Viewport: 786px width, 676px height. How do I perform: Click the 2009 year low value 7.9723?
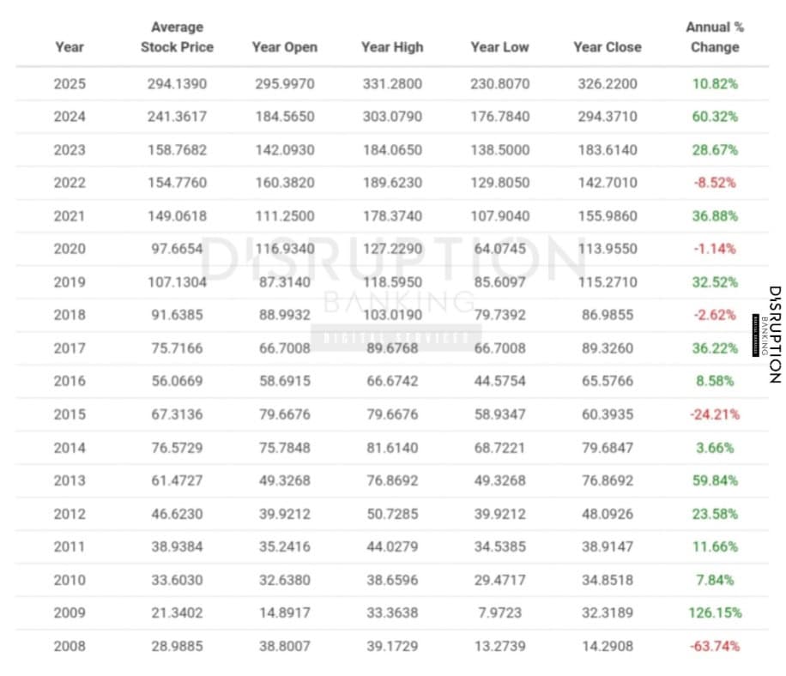(499, 613)
